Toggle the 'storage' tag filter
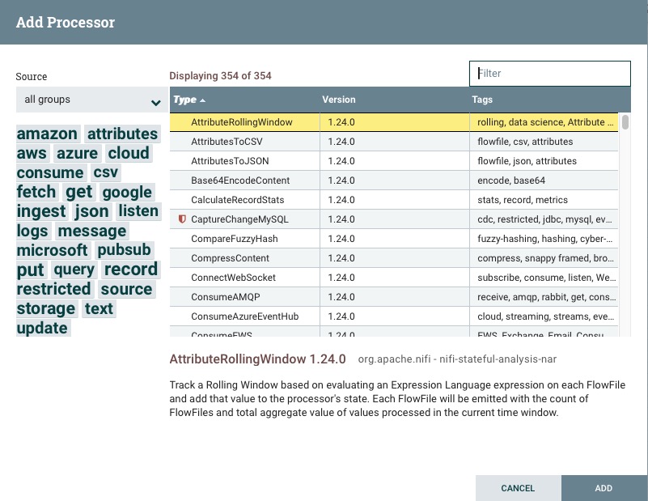Screen dimensions: 648x501 tap(46, 308)
